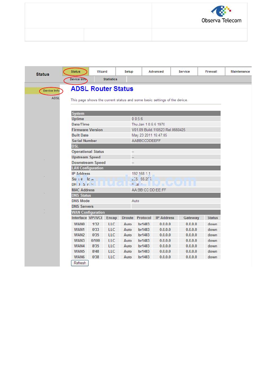Click the Operational Status label

coord(88,152)
